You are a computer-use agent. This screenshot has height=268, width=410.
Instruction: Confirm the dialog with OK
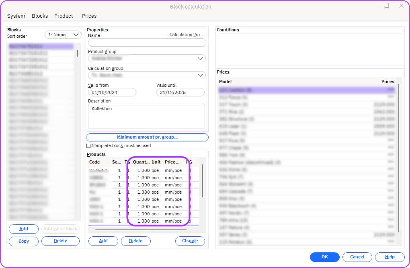point(324,257)
